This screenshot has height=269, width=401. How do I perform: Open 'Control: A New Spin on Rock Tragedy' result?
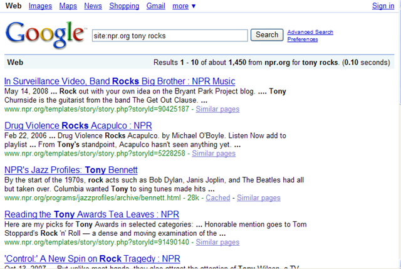tap(92, 259)
